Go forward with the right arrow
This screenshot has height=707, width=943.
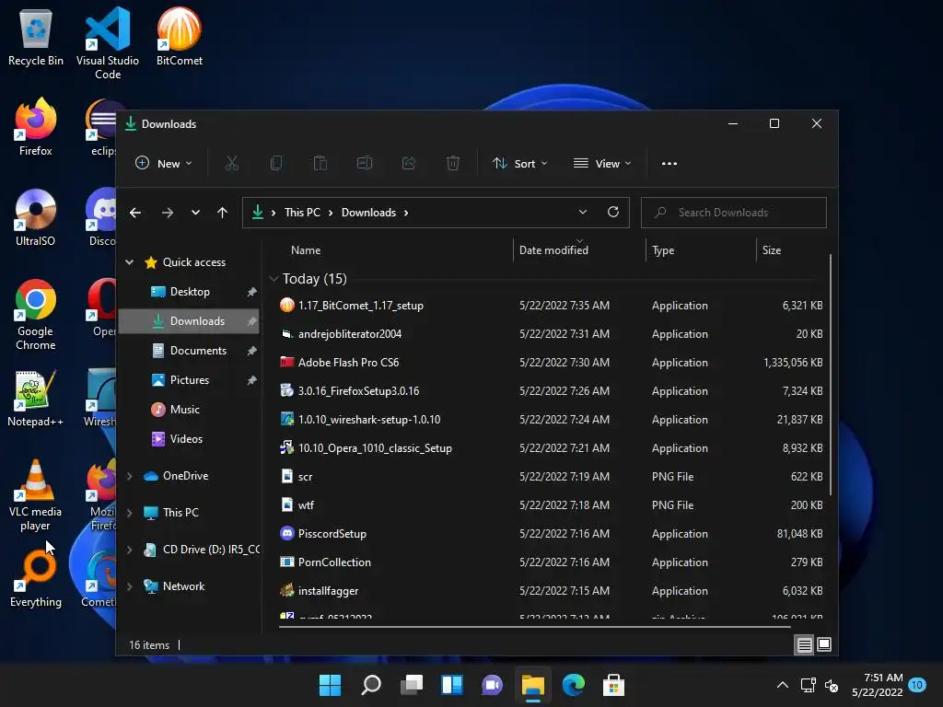(168, 213)
